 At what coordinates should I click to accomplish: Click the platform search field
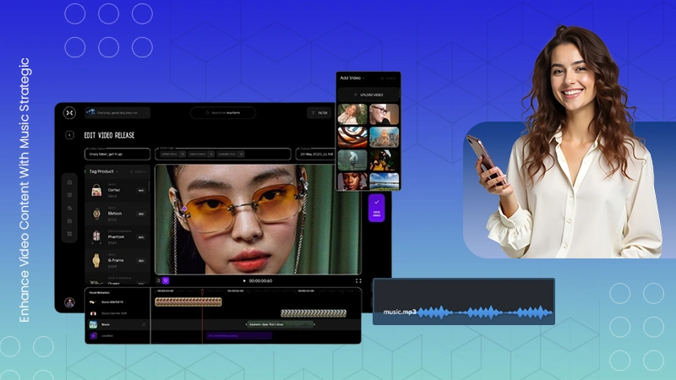point(223,113)
